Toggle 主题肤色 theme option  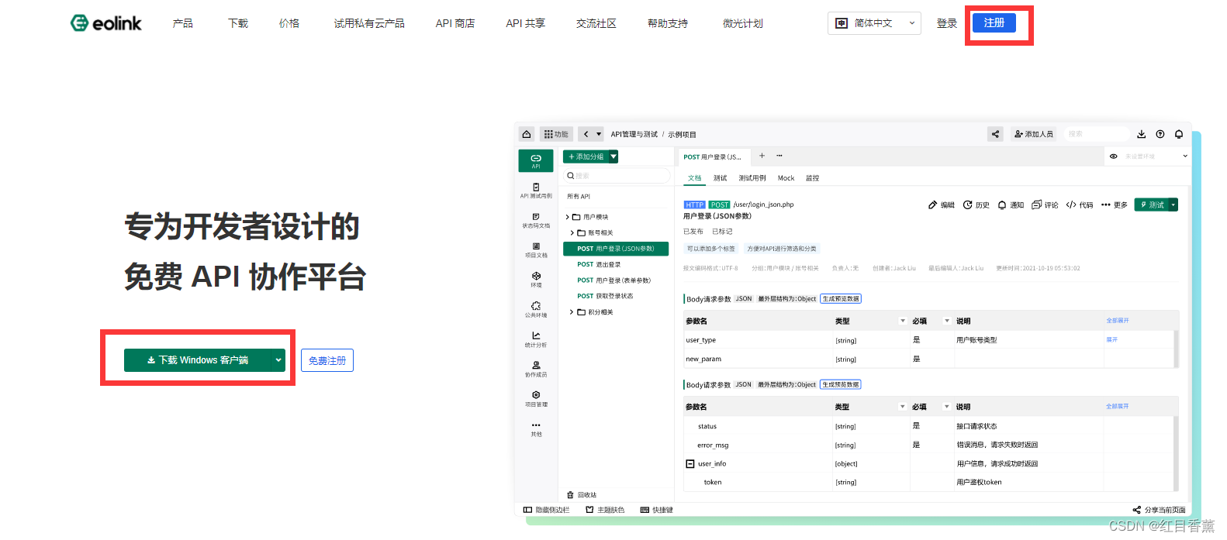pyautogui.click(x=605, y=510)
